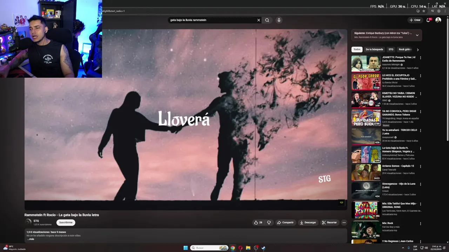This screenshot has width=449, height=252.
Task: Open Stravaganzza Hijo de la Luna title
Action: 398,185
